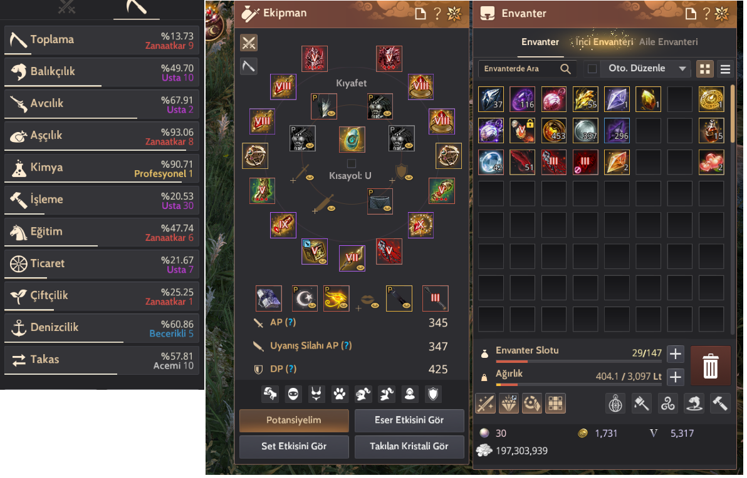Expand inventory slots with plus button
Viewport: 747px width, 478px height.
tap(675, 354)
